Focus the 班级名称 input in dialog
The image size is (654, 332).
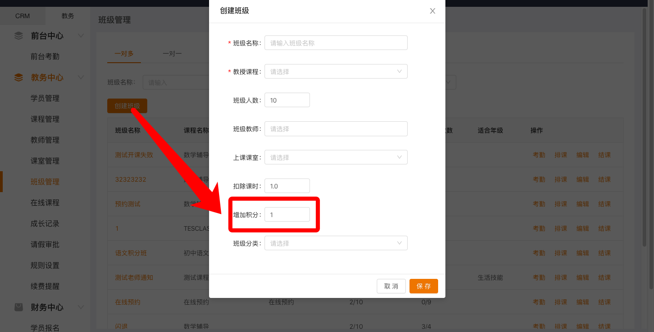(335, 43)
